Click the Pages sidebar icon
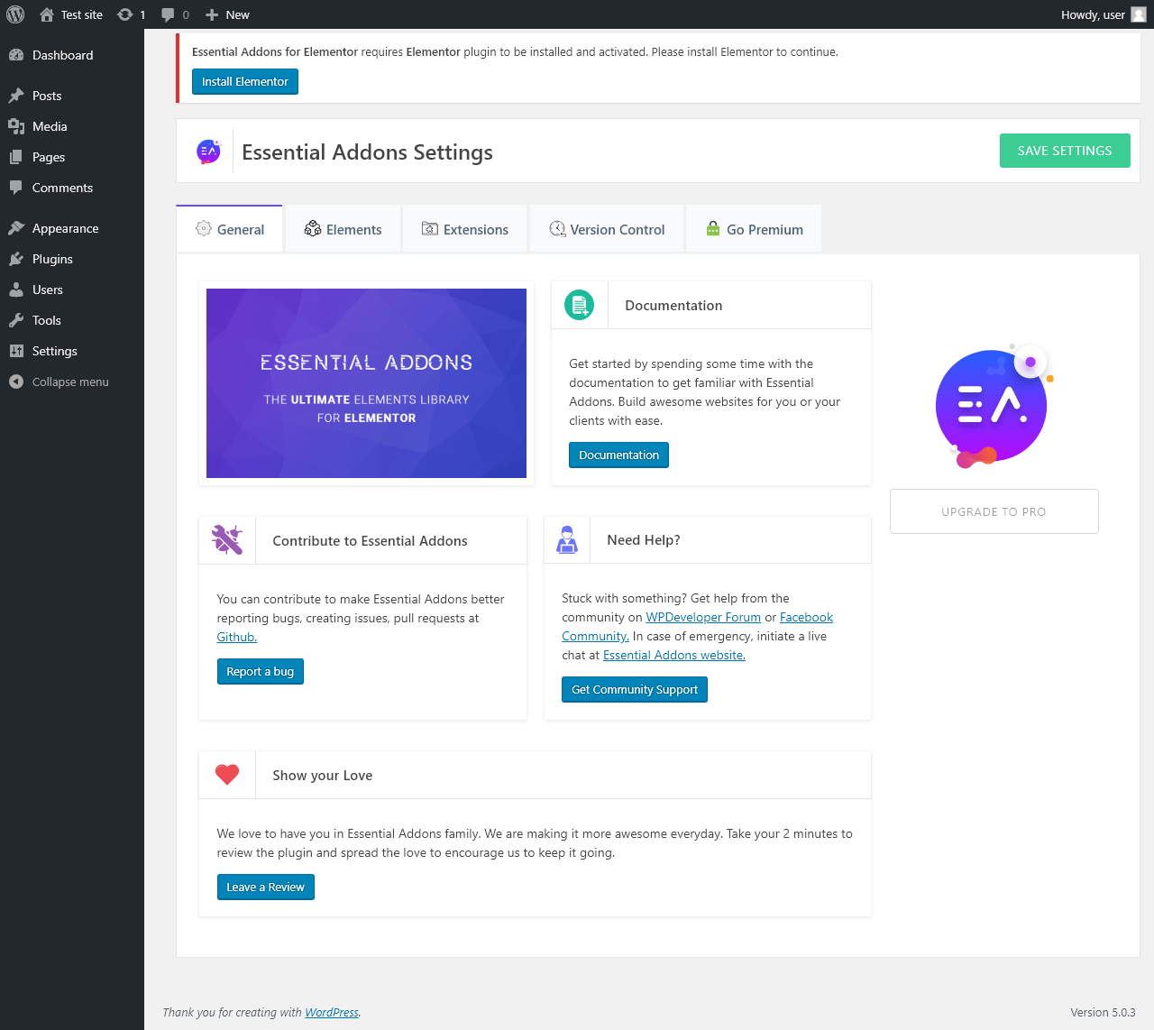 (16, 157)
